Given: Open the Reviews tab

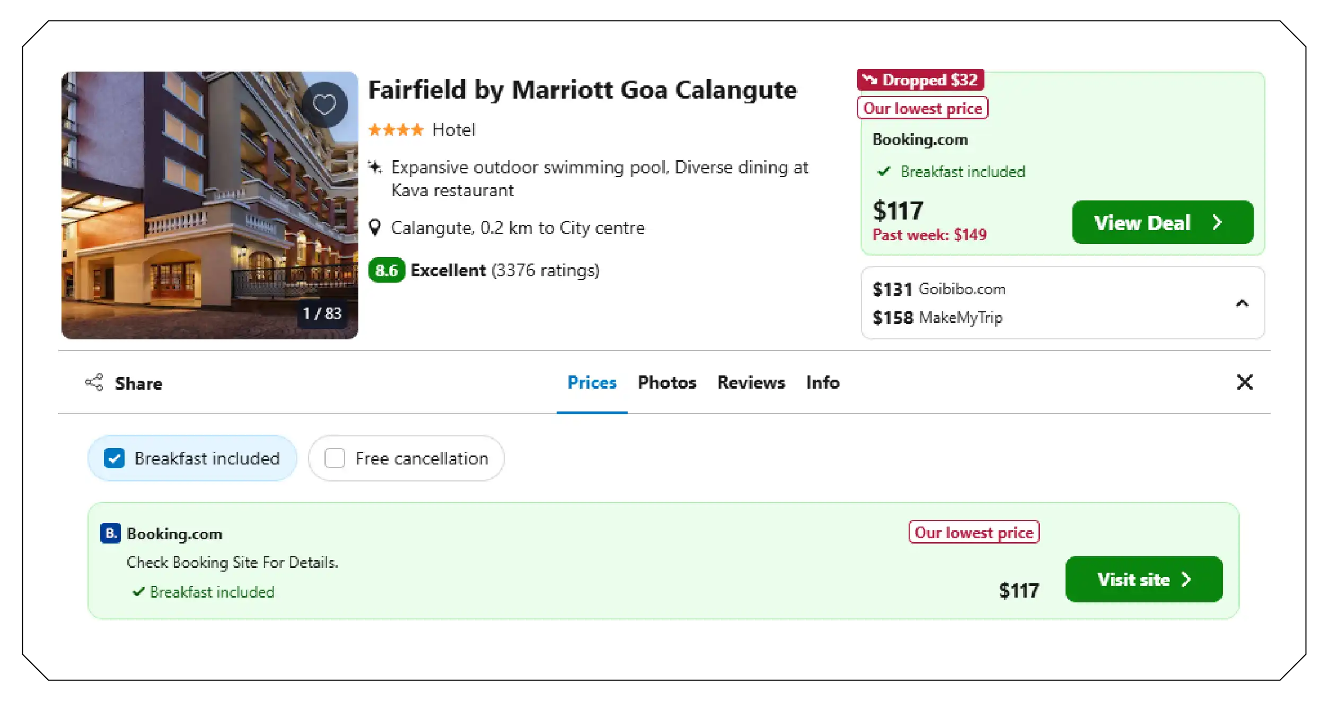Looking at the screenshot, I should pos(751,382).
